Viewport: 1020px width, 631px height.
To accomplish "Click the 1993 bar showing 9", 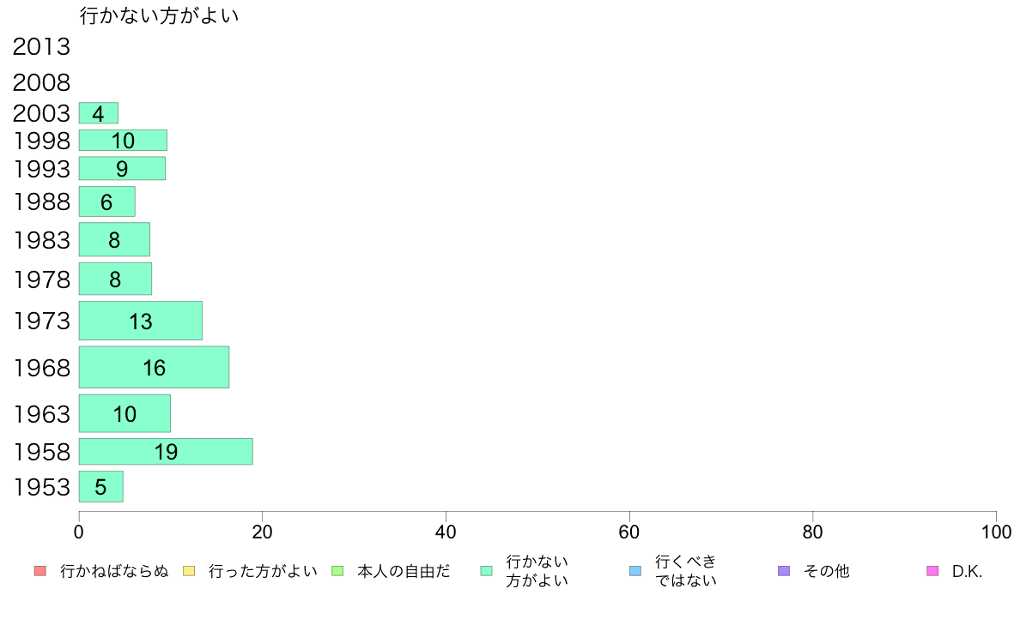I will pos(122,168).
